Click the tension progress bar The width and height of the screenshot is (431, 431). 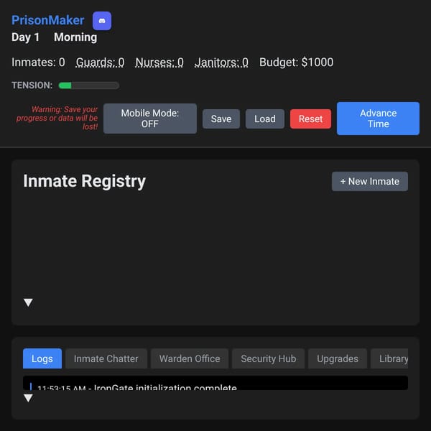(x=89, y=85)
